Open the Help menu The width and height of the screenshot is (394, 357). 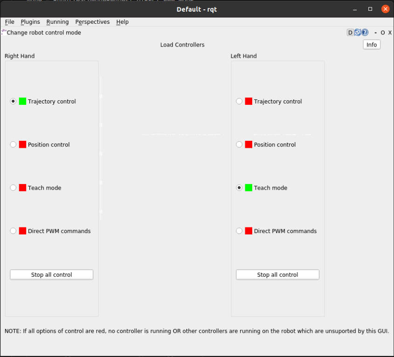click(122, 22)
